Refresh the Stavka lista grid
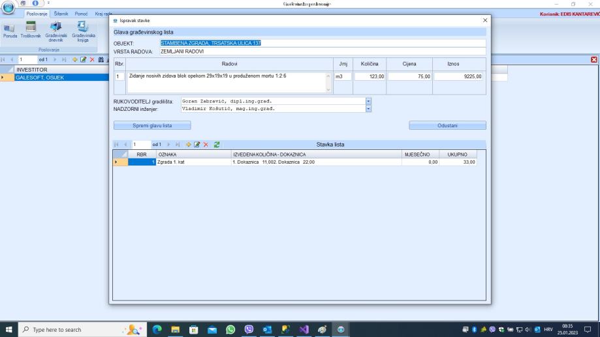 216,144
